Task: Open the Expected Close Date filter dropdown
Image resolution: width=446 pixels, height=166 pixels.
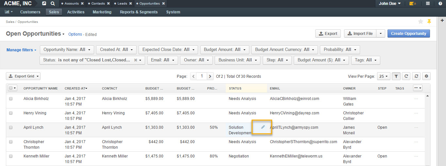Action: coord(168,50)
